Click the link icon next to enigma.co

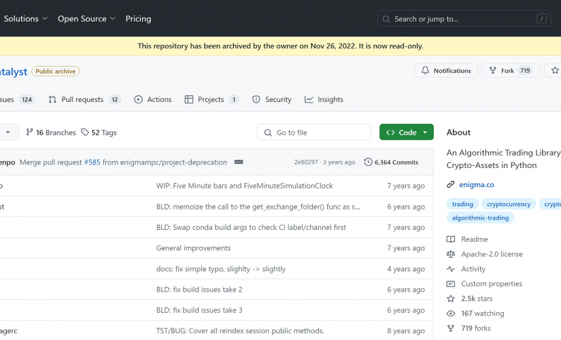coord(450,185)
